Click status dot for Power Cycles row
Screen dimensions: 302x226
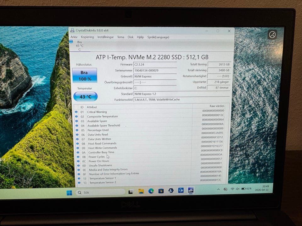click(x=78, y=157)
